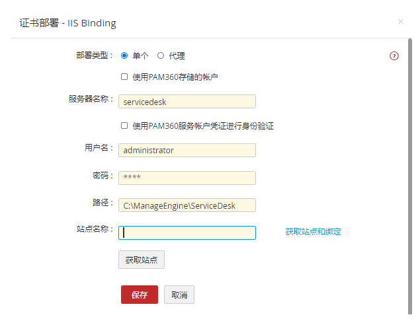The height and width of the screenshot is (323, 420).
Task: Close the IIS Binding dialog
Action: [400, 22]
